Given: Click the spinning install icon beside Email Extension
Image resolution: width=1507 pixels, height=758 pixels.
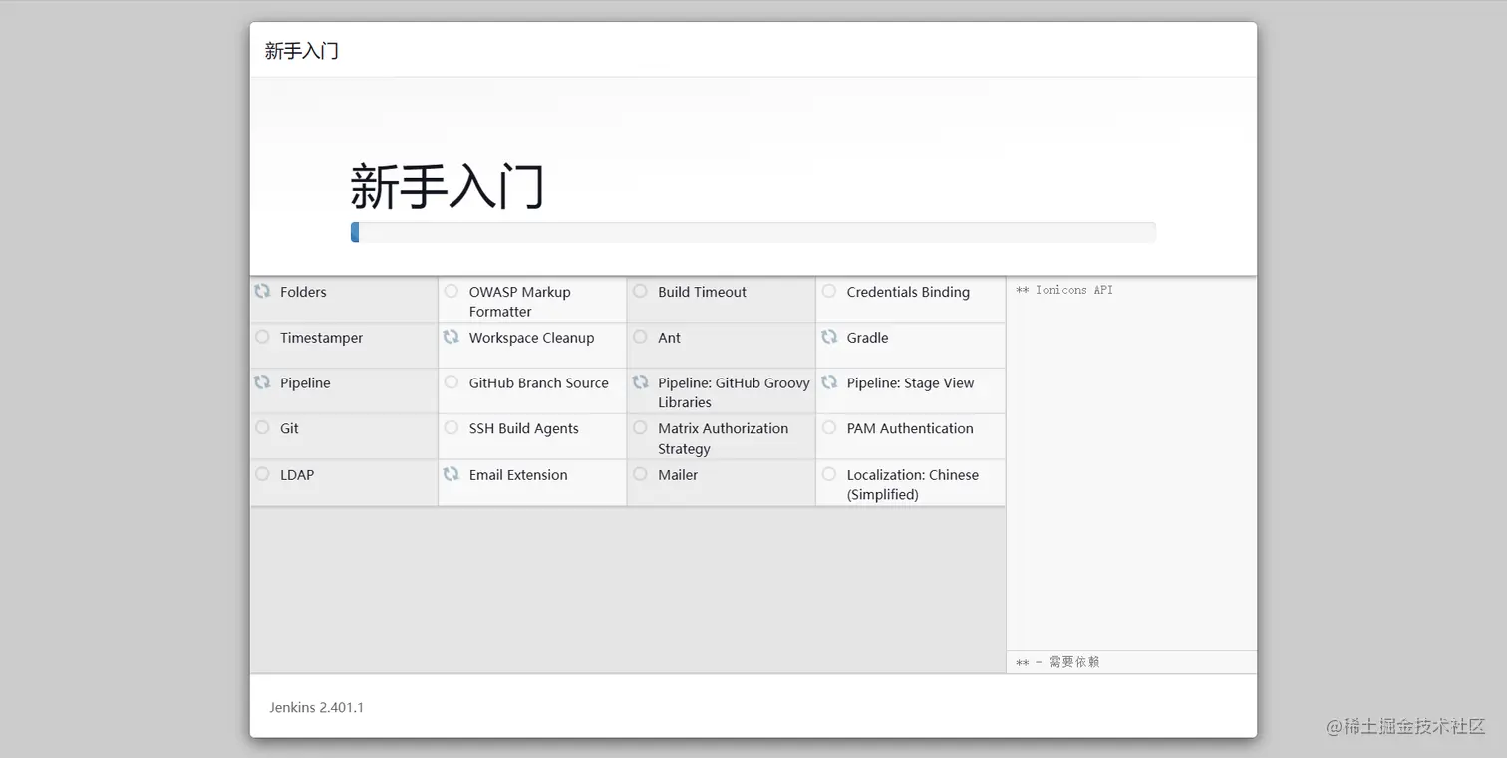Looking at the screenshot, I should pyautogui.click(x=452, y=474).
